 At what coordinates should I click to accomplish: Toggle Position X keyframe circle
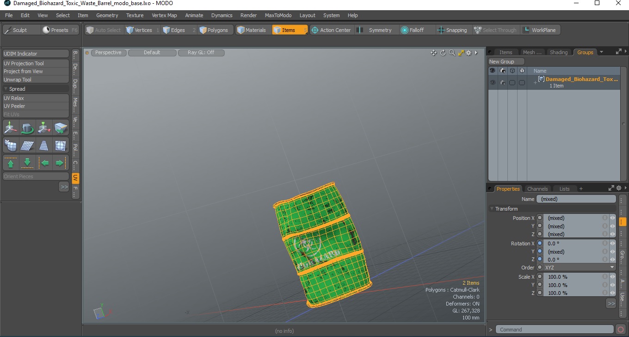(540, 218)
